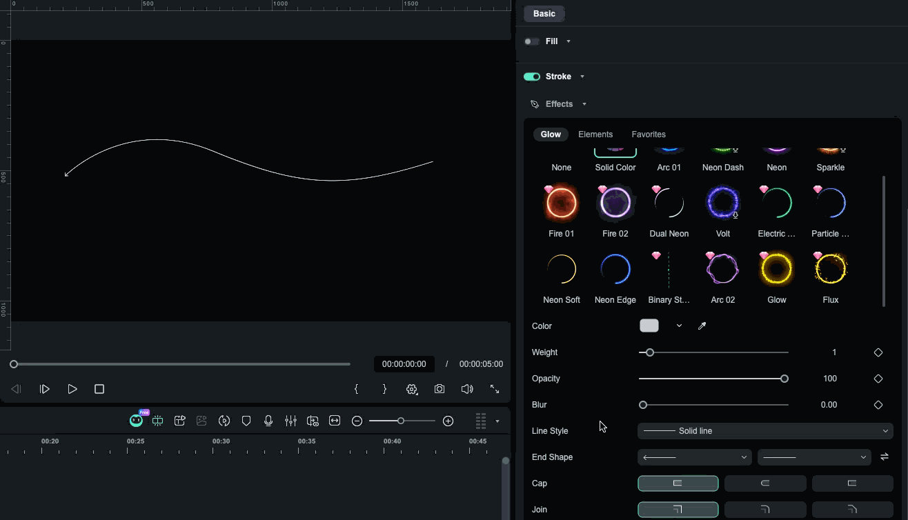
Task: Select the microphone recording icon
Action: click(268, 421)
